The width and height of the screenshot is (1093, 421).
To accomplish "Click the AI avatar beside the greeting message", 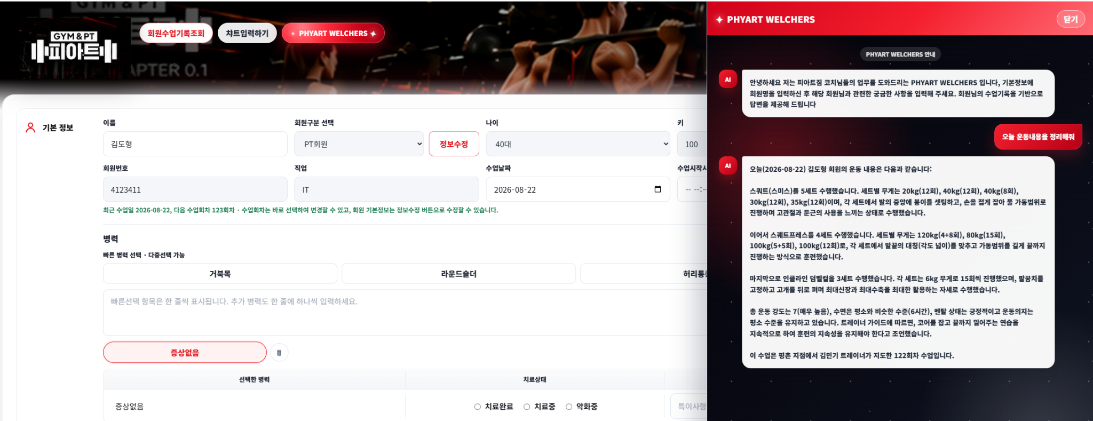I will (x=728, y=80).
